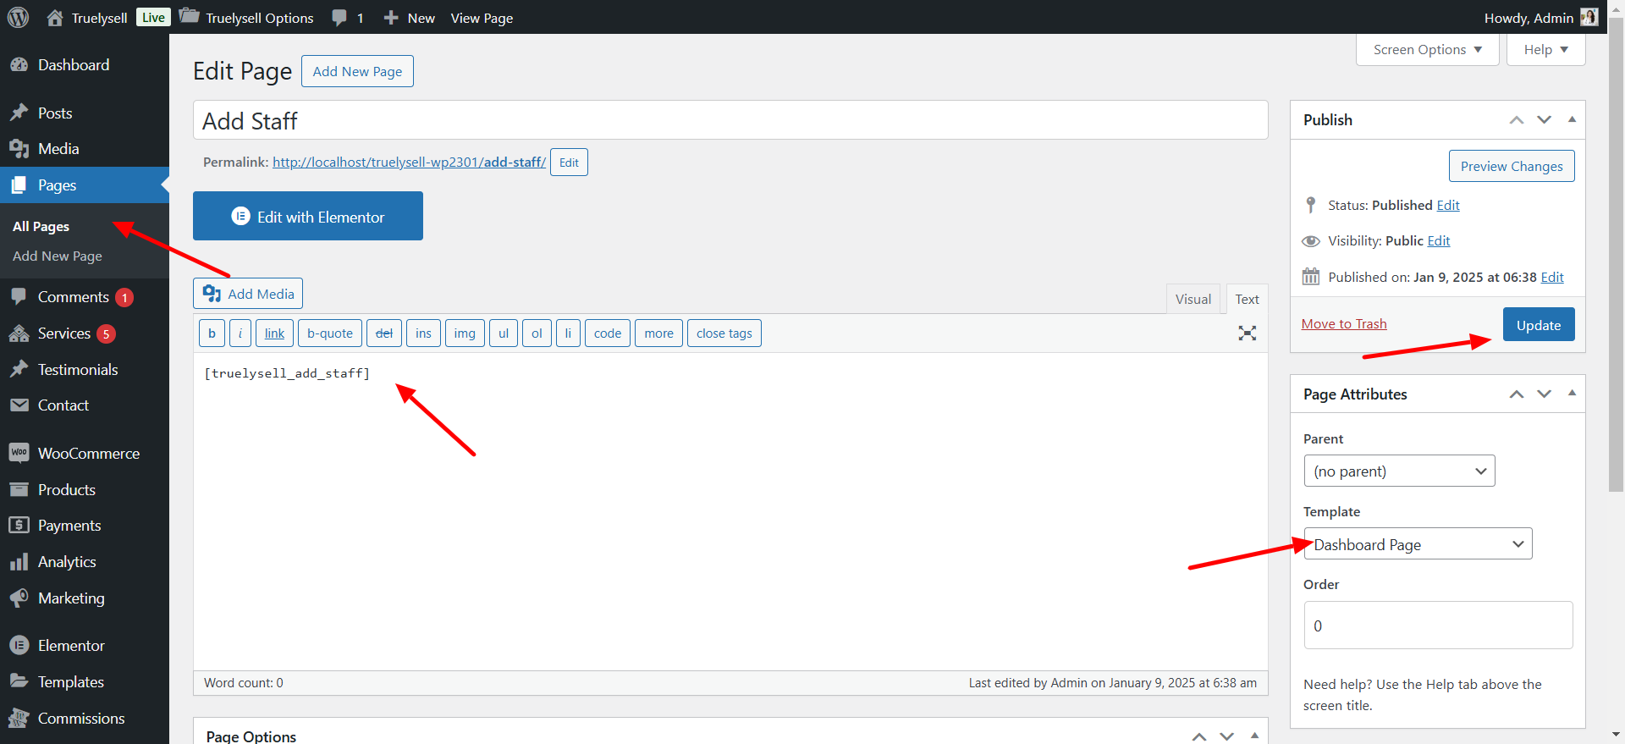Toggle the Page Attributes panel collapse arrow
Viewport: 1625px width, 744px height.
1572,394
